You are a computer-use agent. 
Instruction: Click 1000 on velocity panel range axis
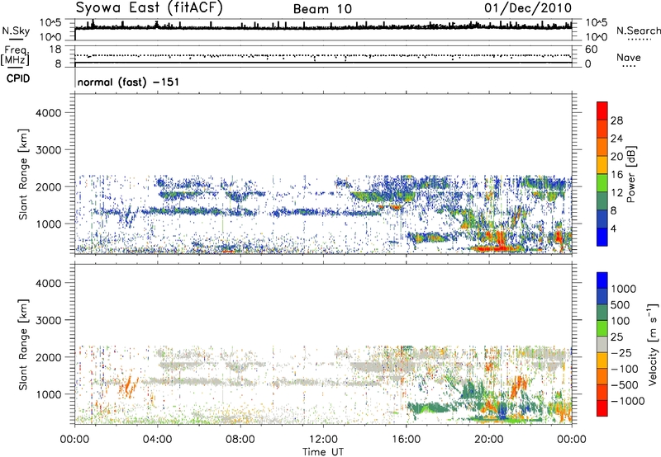pyautogui.click(x=49, y=393)
